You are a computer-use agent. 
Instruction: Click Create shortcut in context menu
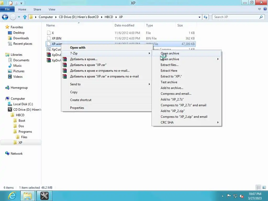pos(81,100)
